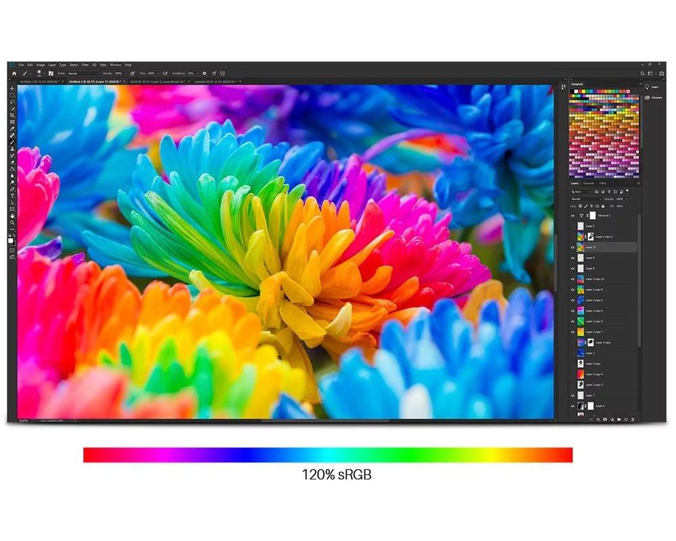The width and height of the screenshot is (676, 541).
Task: Open the layer blending mode dropdown
Action: 585,199
